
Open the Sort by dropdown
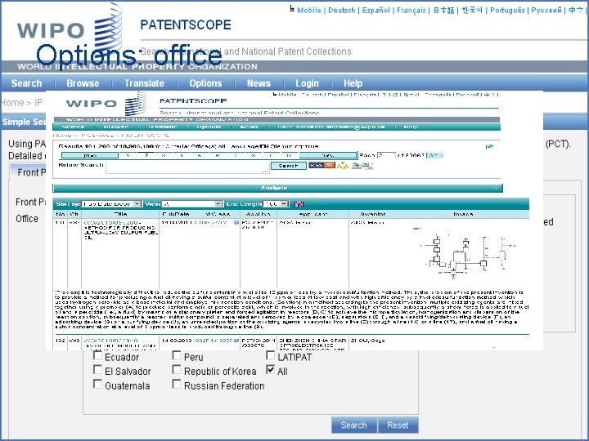click(x=111, y=204)
